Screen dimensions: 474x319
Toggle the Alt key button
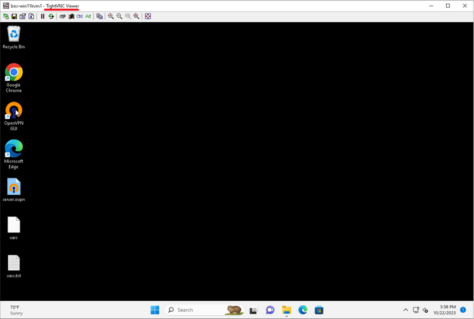pyautogui.click(x=88, y=16)
